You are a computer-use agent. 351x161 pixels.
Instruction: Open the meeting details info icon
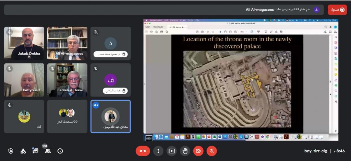coord(60,151)
